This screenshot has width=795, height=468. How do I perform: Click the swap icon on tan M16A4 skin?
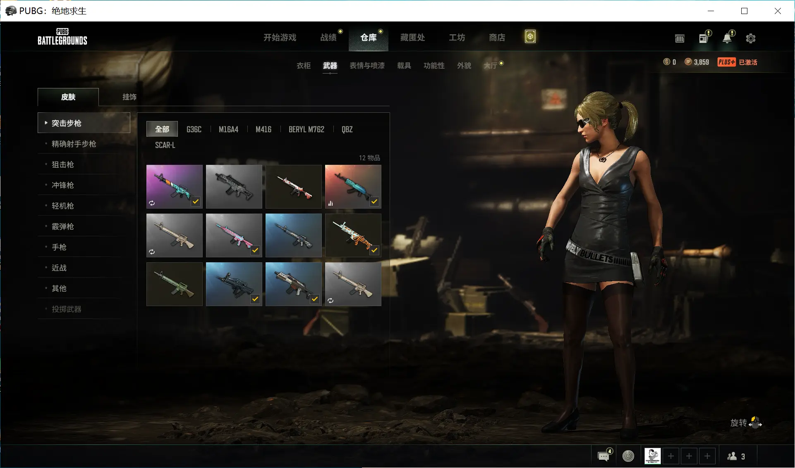click(152, 252)
